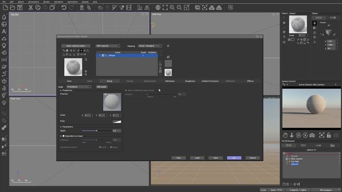
Task: Click the globe icon in top toolbar
Action: click(158, 7)
